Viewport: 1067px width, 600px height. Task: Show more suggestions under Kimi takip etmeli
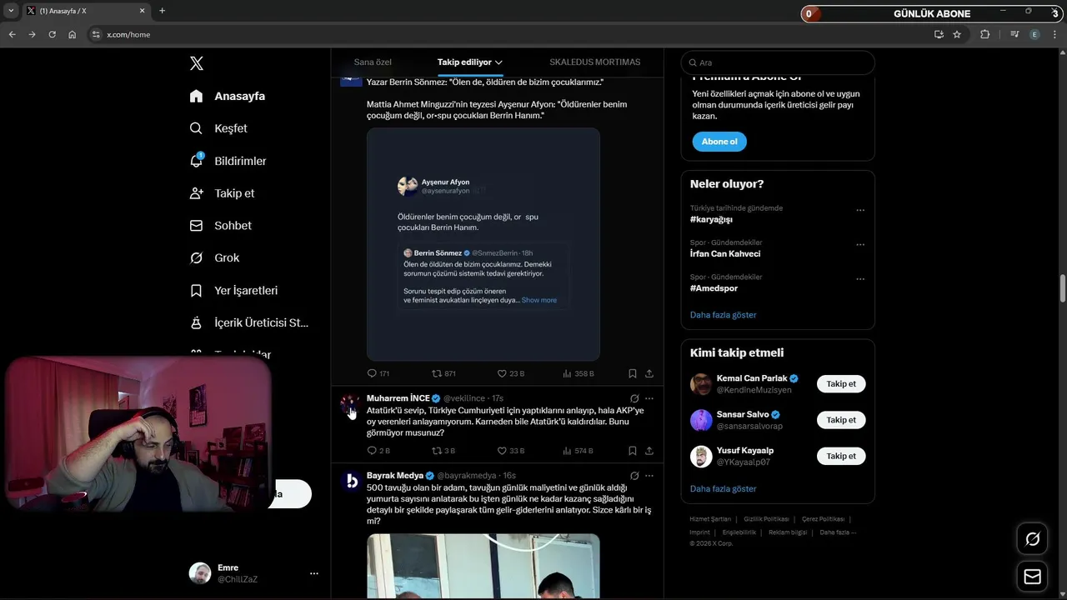click(724, 489)
